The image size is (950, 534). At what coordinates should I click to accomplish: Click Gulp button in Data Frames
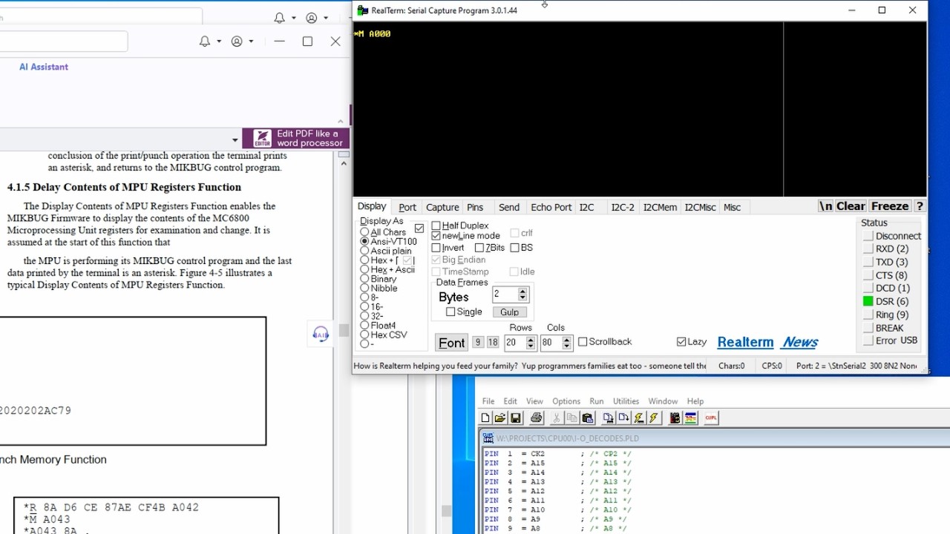click(509, 312)
